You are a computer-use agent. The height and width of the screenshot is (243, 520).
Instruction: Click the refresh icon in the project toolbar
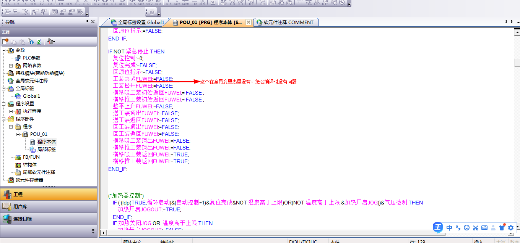click(39, 42)
